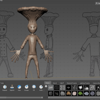Choose the dark blurred vertical streak stamp
100x100 pixels.
(51, 93)
